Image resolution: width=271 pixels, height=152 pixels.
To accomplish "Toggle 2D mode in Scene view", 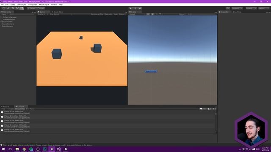I will [148, 14].
